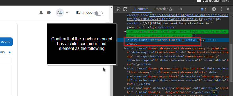Check the All Bookmarks checkbox

[x=199, y=1]
